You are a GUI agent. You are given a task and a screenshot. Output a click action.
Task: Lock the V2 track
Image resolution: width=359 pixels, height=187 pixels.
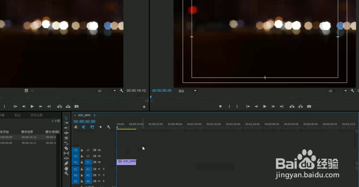82,156
